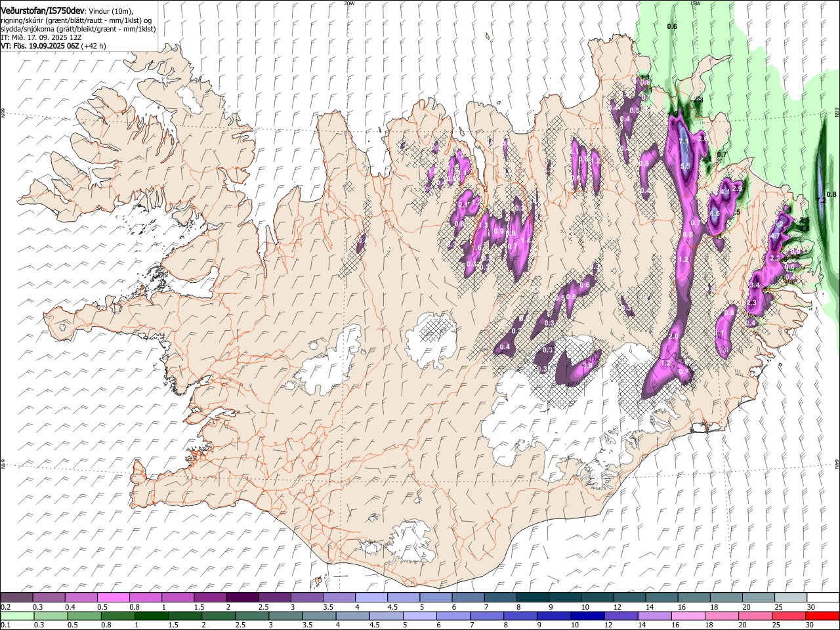Click the white 30 swatch ending the top legend row
This screenshot has width=840, height=630.
(824, 598)
